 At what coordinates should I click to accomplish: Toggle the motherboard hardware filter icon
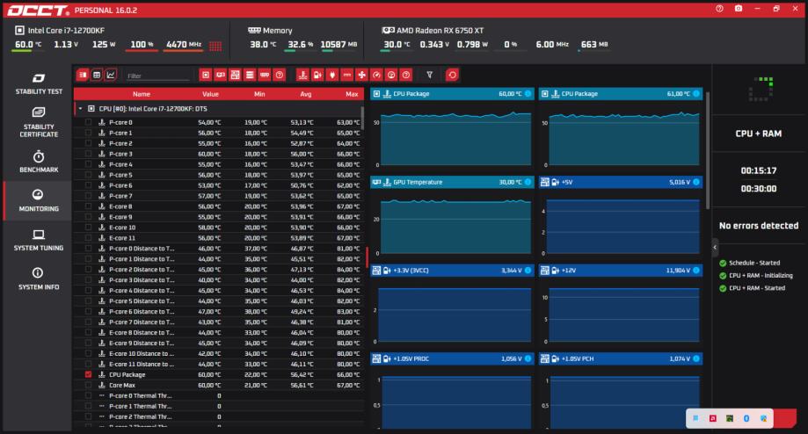(235, 76)
